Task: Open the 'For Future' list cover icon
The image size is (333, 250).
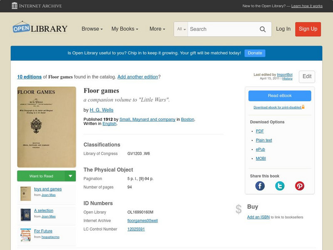Action: [x=26, y=235]
